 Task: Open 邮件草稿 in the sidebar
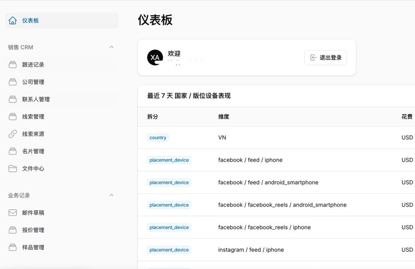(x=62, y=212)
